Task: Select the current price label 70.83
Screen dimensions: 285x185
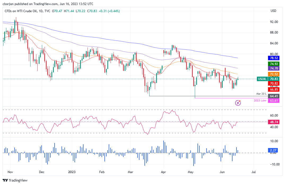Action: (x=274, y=79)
